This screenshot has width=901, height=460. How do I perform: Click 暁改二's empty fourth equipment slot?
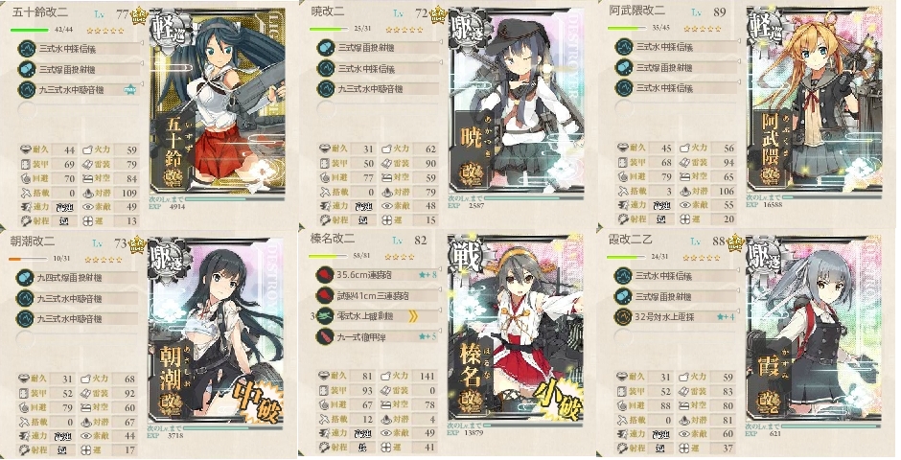(326, 109)
